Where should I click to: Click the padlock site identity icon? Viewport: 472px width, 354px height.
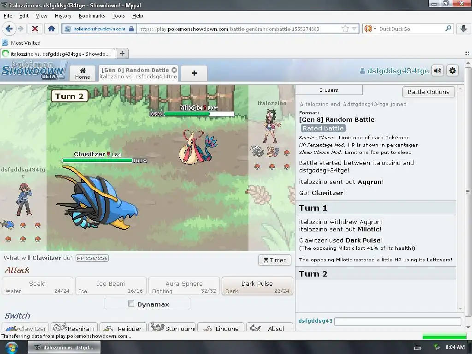coord(131,29)
